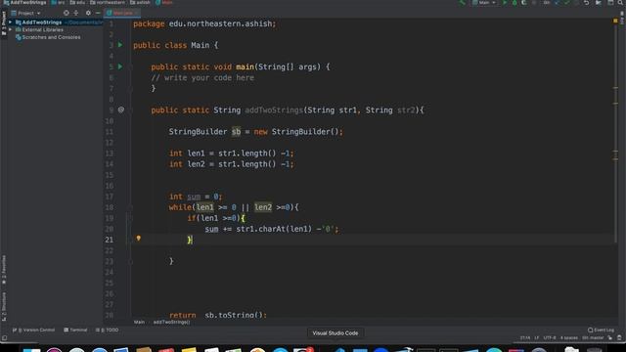The height and width of the screenshot is (352, 626).
Task: Open the Structure vertical side tab
Action: click(x=4, y=306)
